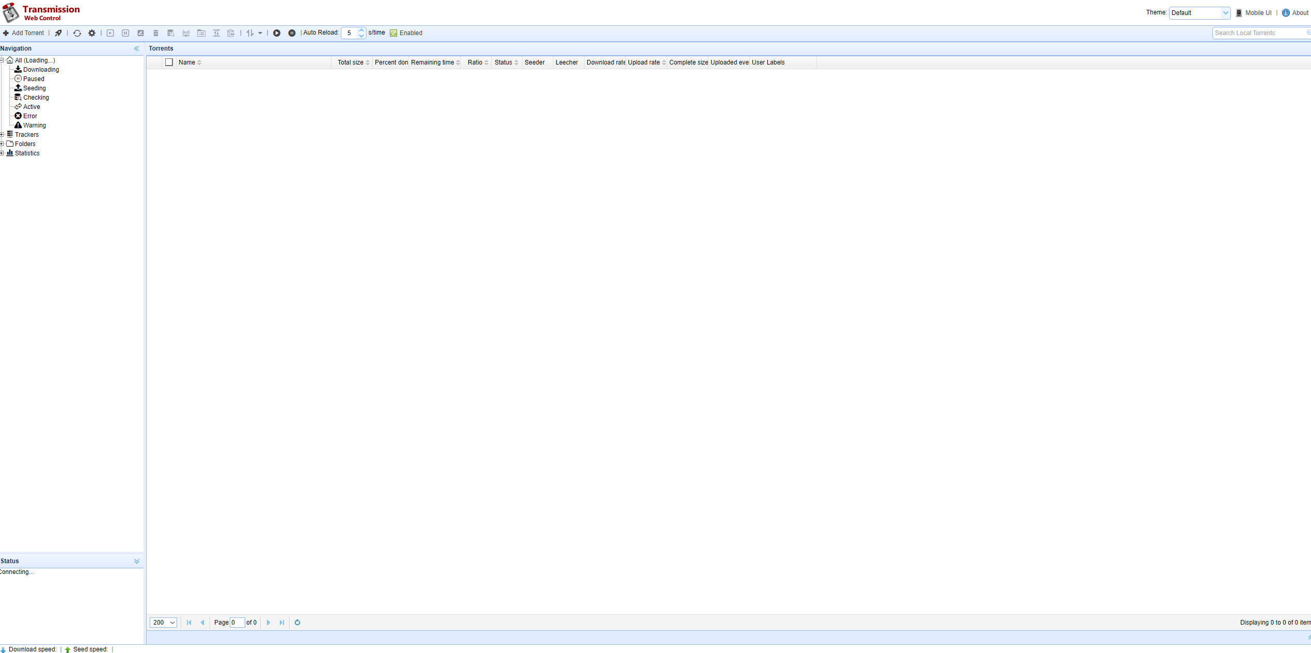Click the Add Torrent button
Screen dimensions: 1311x653
[x=24, y=33]
